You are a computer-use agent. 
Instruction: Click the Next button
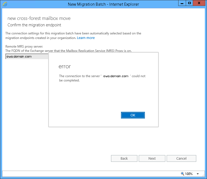click(x=152, y=158)
